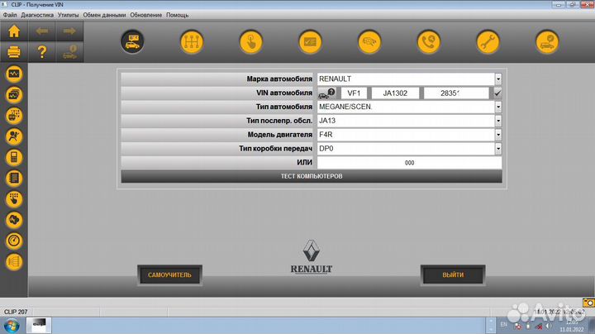The height and width of the screenshot is (334, 595).
Task: Open the single oscilloscope screen icon in sidebar
Action: point(14,74)
